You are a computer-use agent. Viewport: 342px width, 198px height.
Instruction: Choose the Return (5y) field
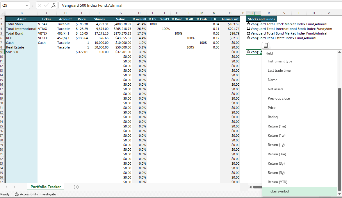coord(300,173)
